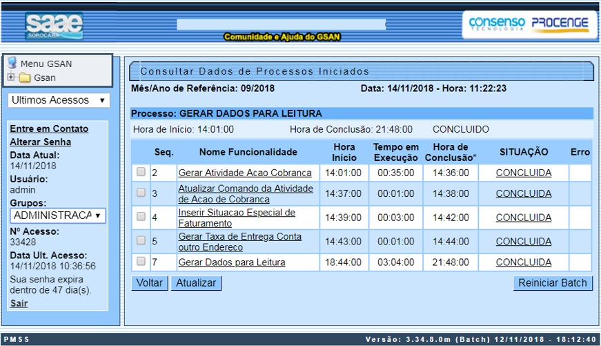
Task: Click CONCLUIDA status for sequence 7
Action: (x=524, y=262)
